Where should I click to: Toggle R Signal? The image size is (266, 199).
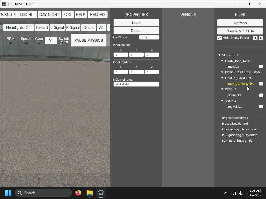pyautogui.click(x=73, y=27)
